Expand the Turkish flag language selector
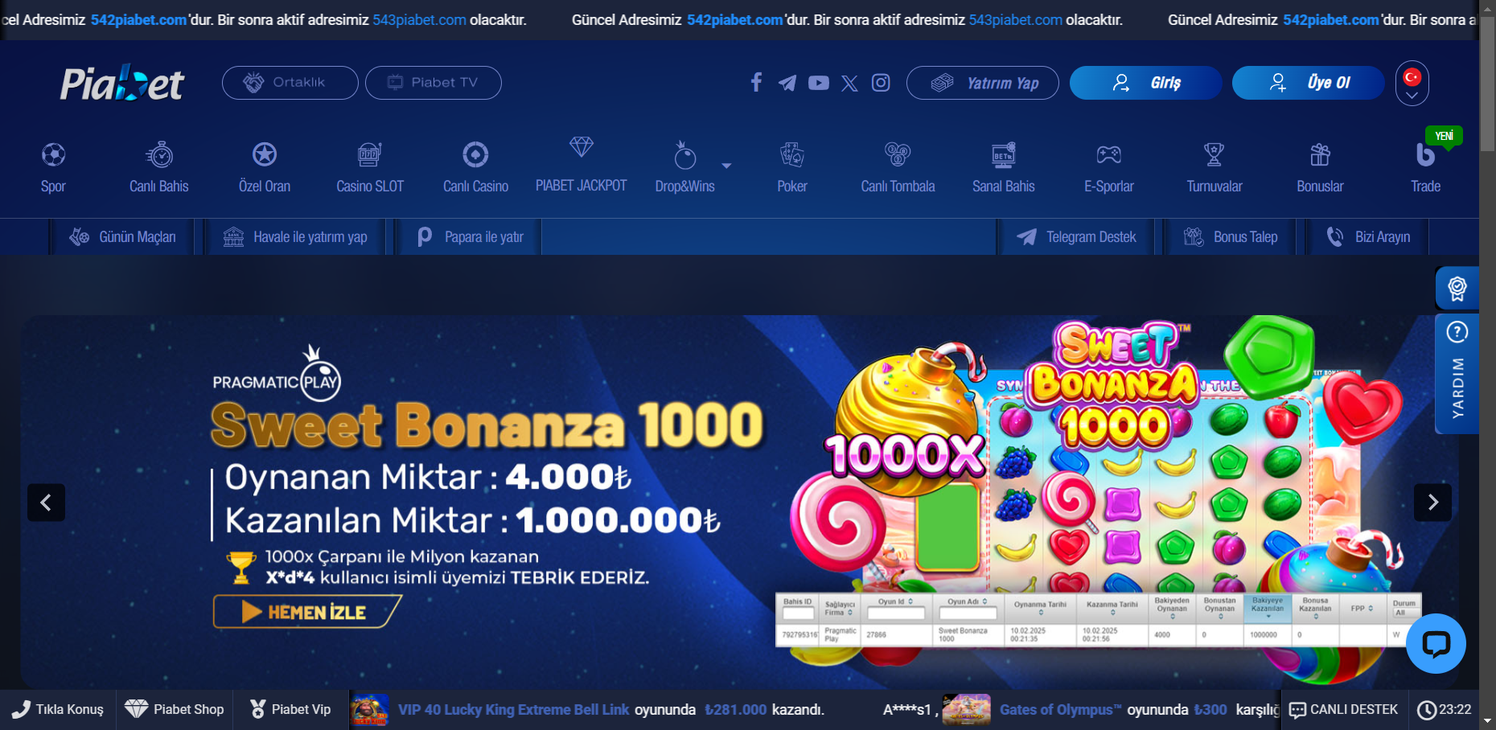This screenshot has height=730, width=1496. [1412, 84]
